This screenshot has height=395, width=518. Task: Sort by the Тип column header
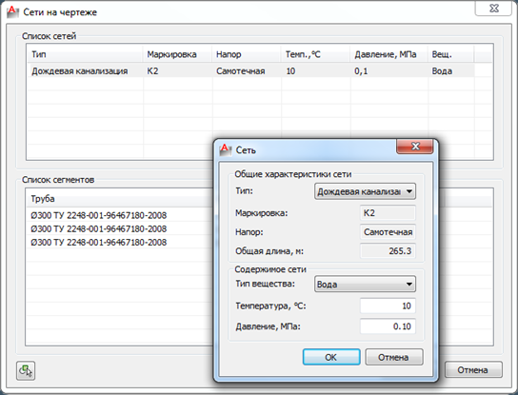coord(86,54)
